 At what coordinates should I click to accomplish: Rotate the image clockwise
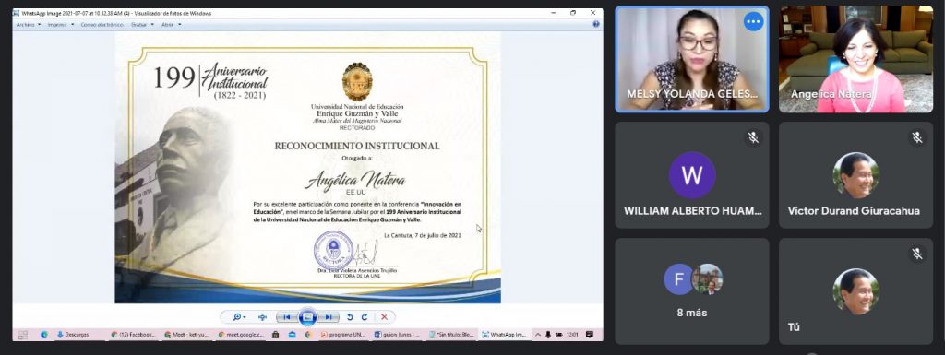[364, 317]
